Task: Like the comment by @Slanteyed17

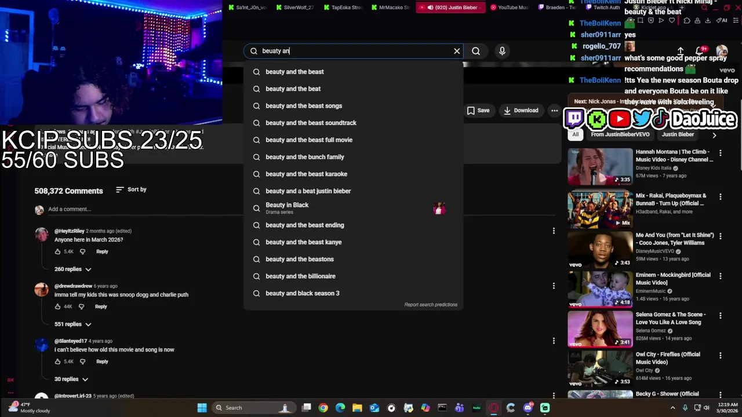Action: click(x=58, y=361)
